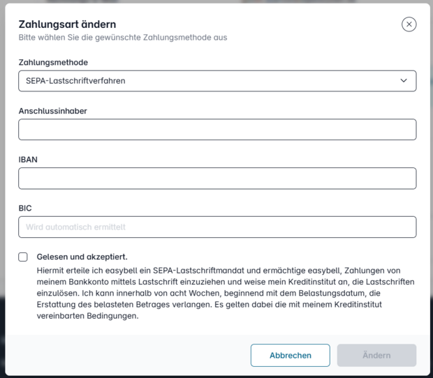This screenshot has width=433, height=378.
Task: Select the BIC input field
Action: (217, 227)
